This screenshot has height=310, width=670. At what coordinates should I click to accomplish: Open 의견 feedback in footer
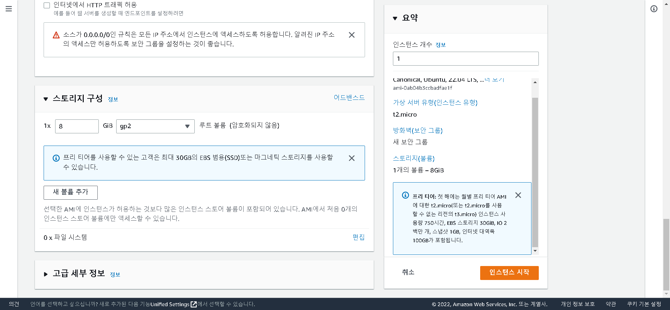tap(14, 304)
